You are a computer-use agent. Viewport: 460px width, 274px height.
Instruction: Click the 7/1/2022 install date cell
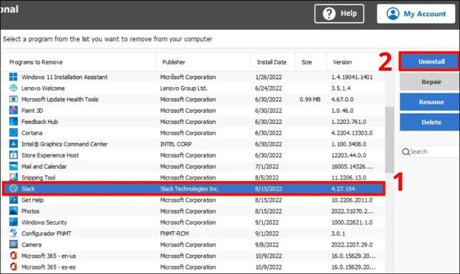[267, 166]
